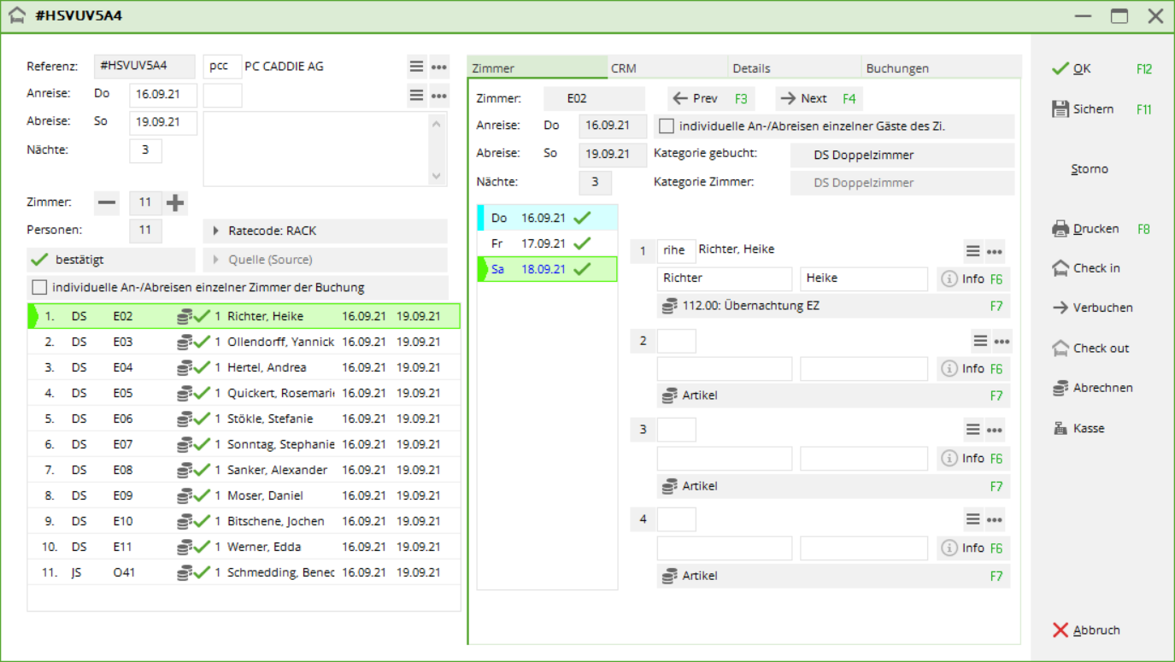Open hamburger menu next to PC CADDIE AG
Viewport: 1175px width, 662px height.
[x=416, y=67]
